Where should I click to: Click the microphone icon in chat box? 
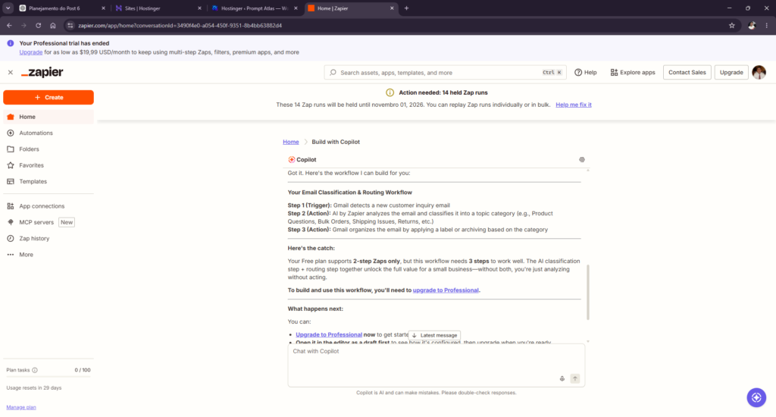562,379
